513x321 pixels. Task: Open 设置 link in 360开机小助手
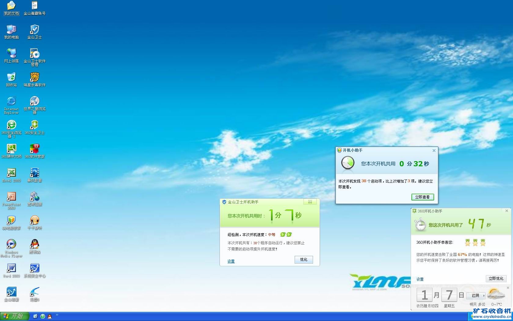pyautogui.click(x=420, y=279)
